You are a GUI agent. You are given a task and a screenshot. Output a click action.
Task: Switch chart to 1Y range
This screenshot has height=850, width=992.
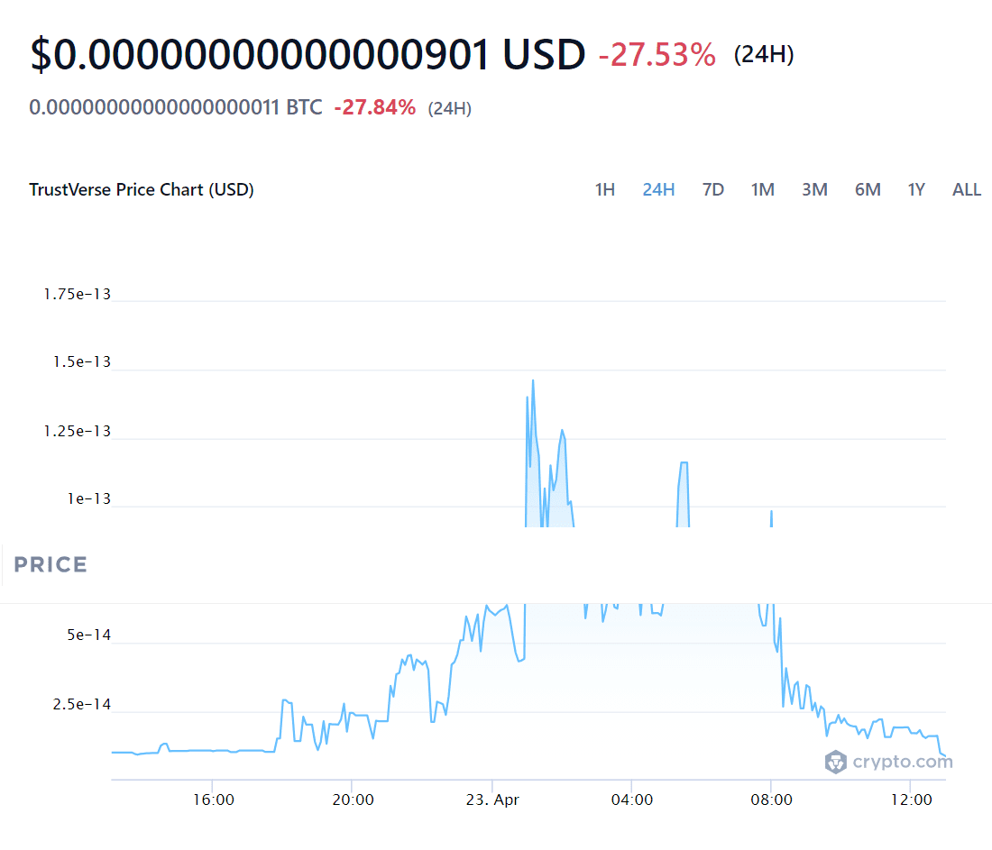click(x=916, y=189)
